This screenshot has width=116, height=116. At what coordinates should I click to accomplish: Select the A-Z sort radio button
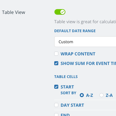[x=82, y=95]
